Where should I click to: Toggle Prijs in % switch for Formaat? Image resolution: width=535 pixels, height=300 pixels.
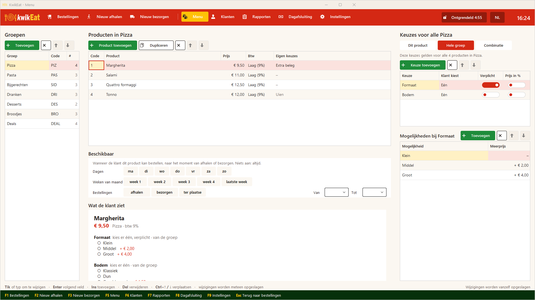[x=517, y=85]
